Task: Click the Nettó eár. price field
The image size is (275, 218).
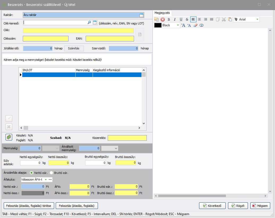Action: [x=33, y=187]
